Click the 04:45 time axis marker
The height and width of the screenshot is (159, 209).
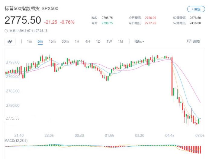[x=170, y=136]
